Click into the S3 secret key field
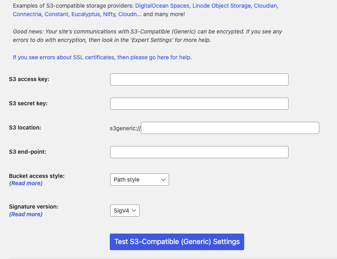Viewport: 337px width, 259px height. tap(199, 104)
